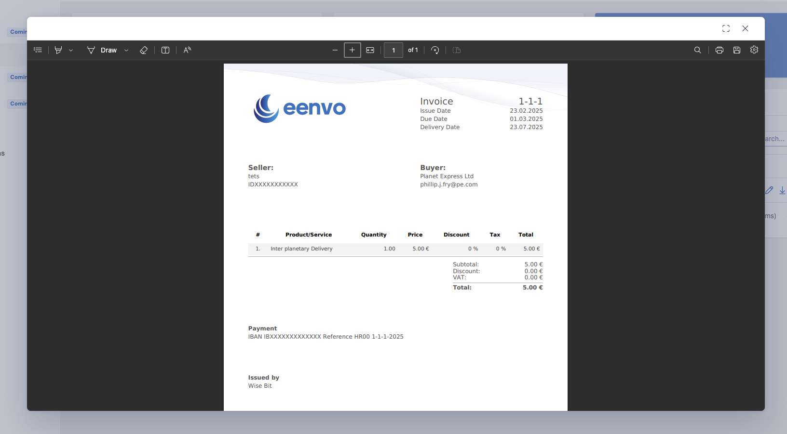Image resolution: width=787 pixels, height=434 pixels.
Task: Print the invoice PDF
Action: point(719,50)
